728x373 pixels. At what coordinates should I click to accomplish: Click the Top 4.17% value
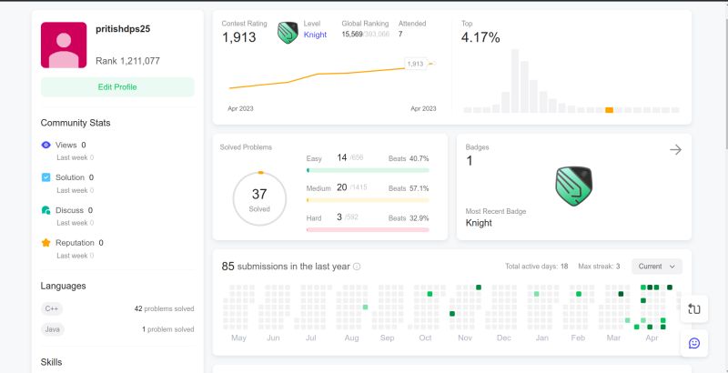pos(480,37)
